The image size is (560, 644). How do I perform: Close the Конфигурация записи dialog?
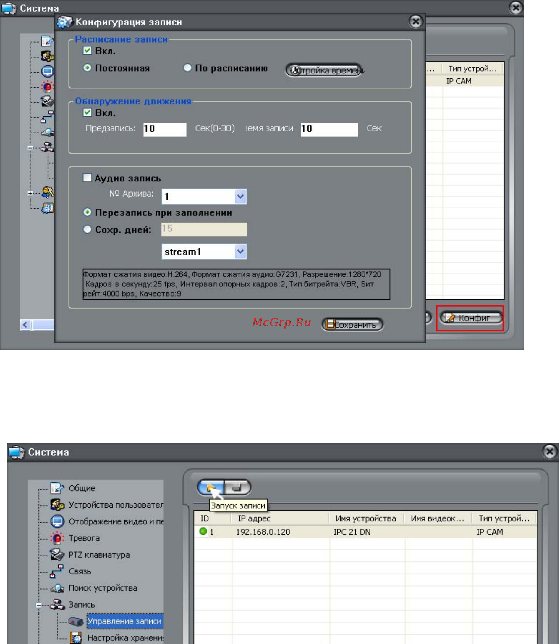pos(416,22)
